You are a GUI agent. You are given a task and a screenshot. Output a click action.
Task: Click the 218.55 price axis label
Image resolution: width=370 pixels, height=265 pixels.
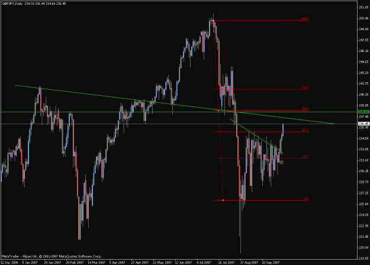(363, 258)
